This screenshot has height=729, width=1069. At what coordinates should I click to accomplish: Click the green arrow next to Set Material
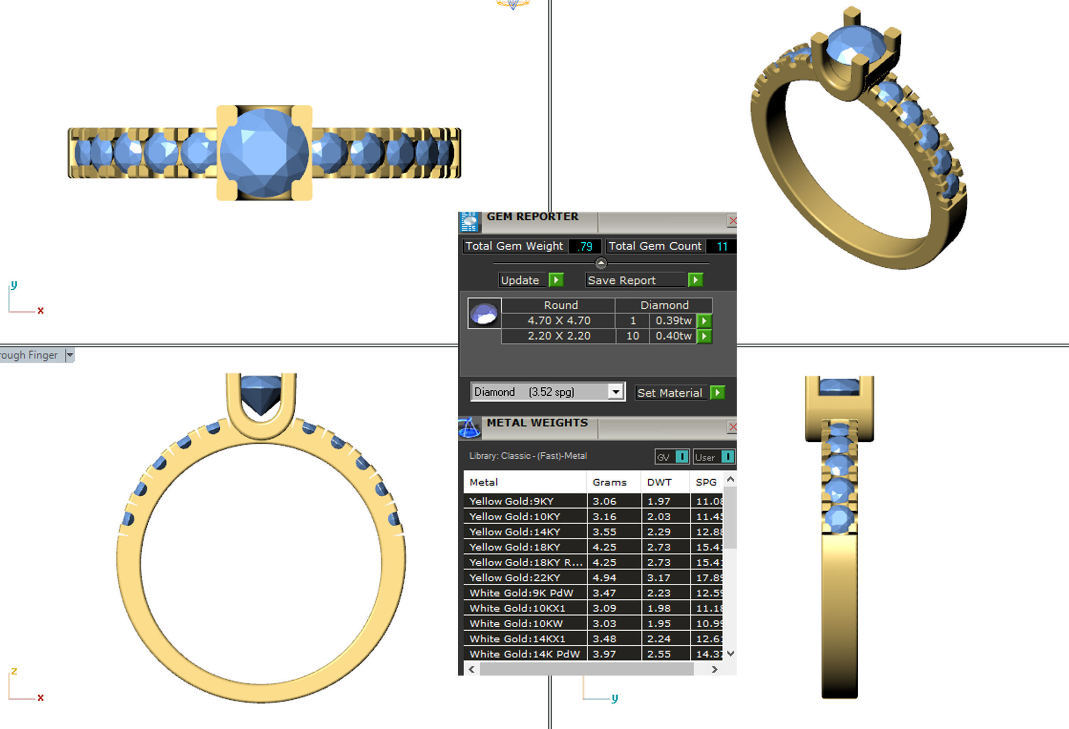718,392
